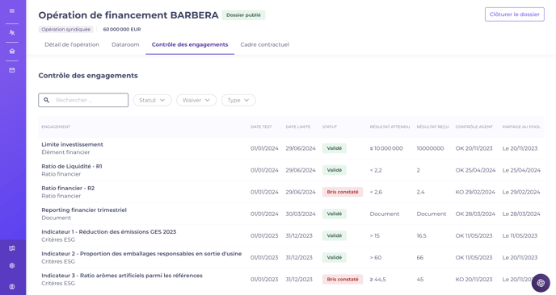Click the help icon at sidebar bottom
556x295 pixels.
click(x=12, y=287)
